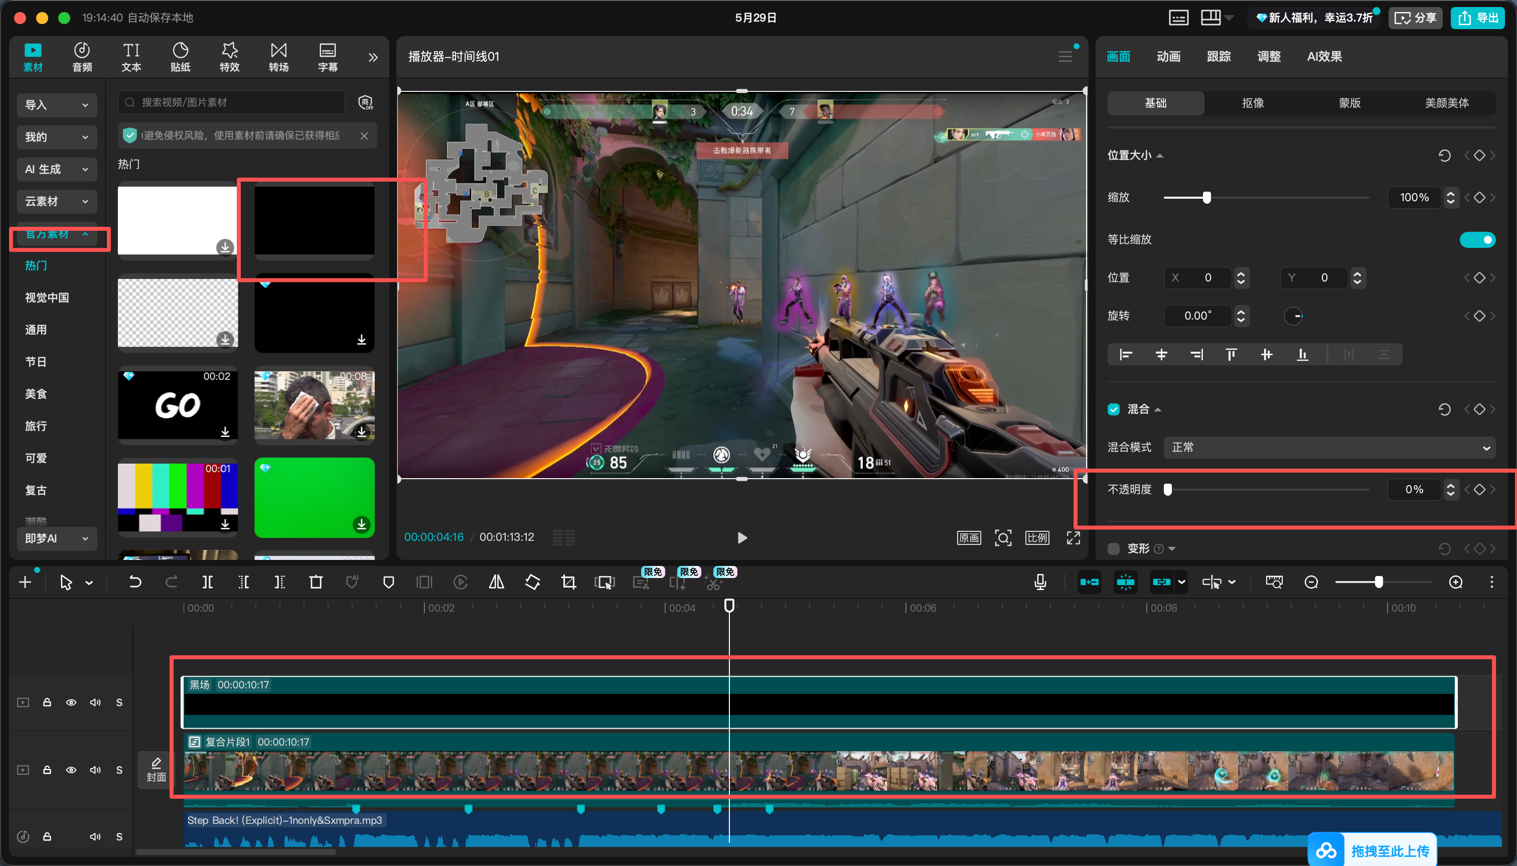
Task: Open the 转场 transitions tab
Action: click(278, 57)
